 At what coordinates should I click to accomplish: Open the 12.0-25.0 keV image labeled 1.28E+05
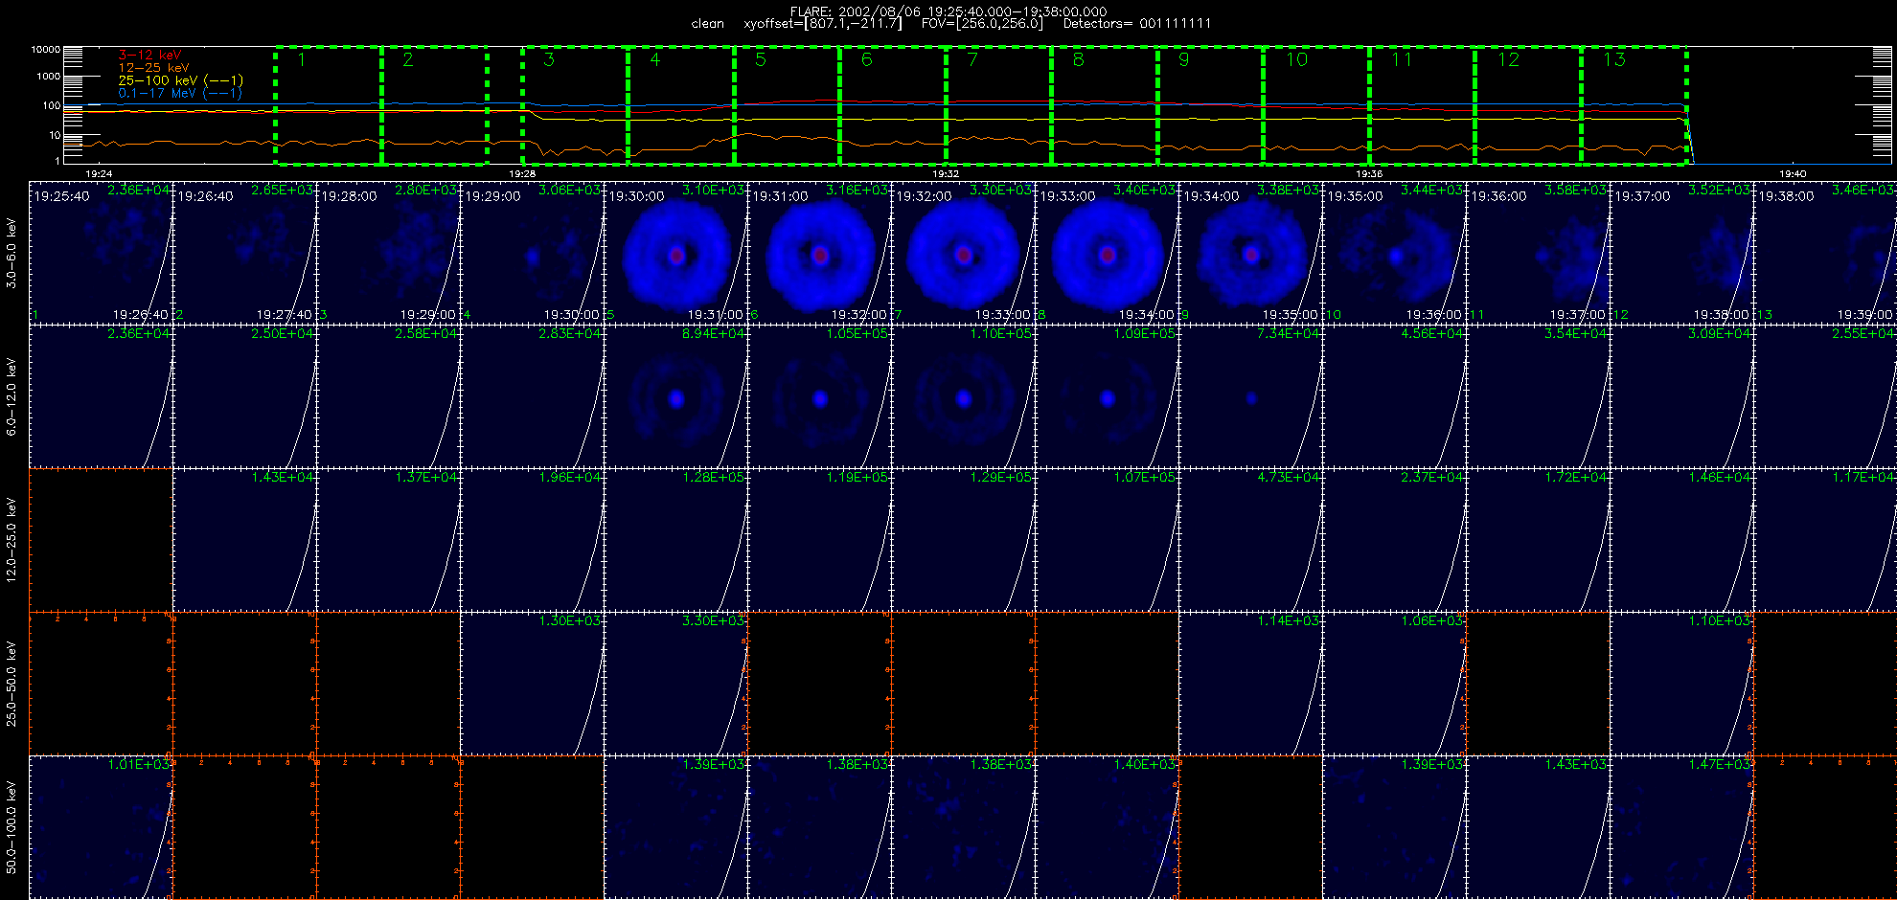pos(676,540)
